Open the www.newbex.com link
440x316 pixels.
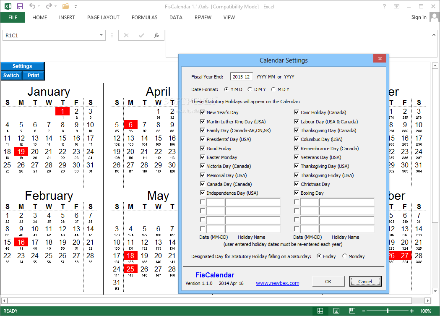pyautogui.click(x=278, y=283)
